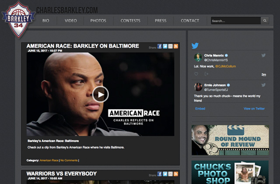Open Ernie Johnson profile avatar
Image resolution: width=280 pixels, height=184 pixels.
198,87
